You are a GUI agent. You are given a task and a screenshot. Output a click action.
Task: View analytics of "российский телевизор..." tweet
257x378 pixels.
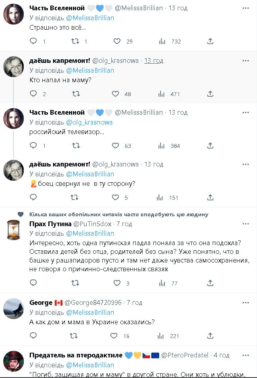tap(162, 146)
